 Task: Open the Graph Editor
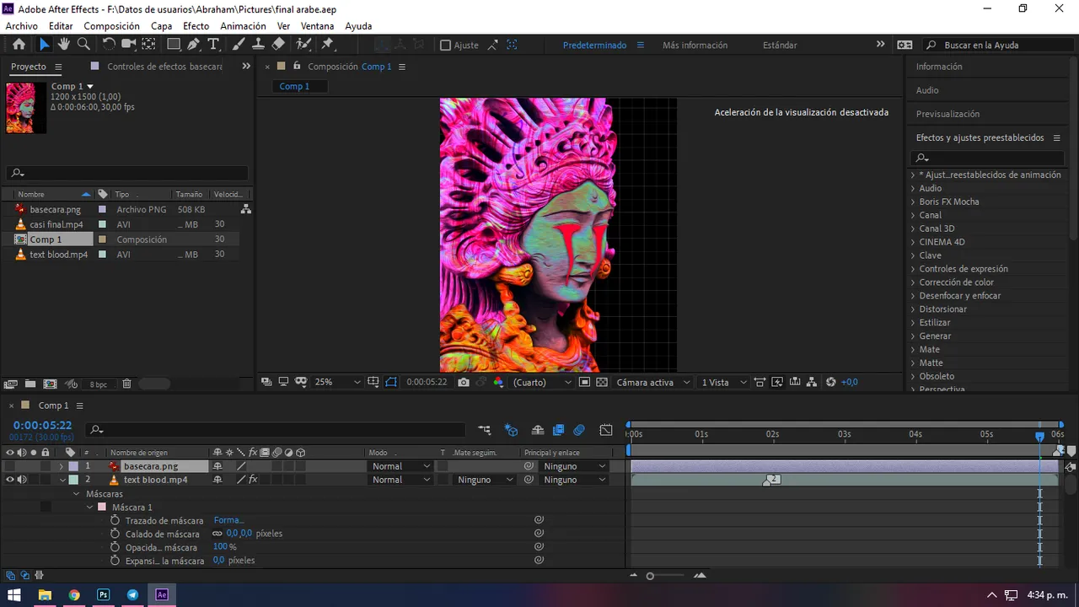(x=606, y=430)
